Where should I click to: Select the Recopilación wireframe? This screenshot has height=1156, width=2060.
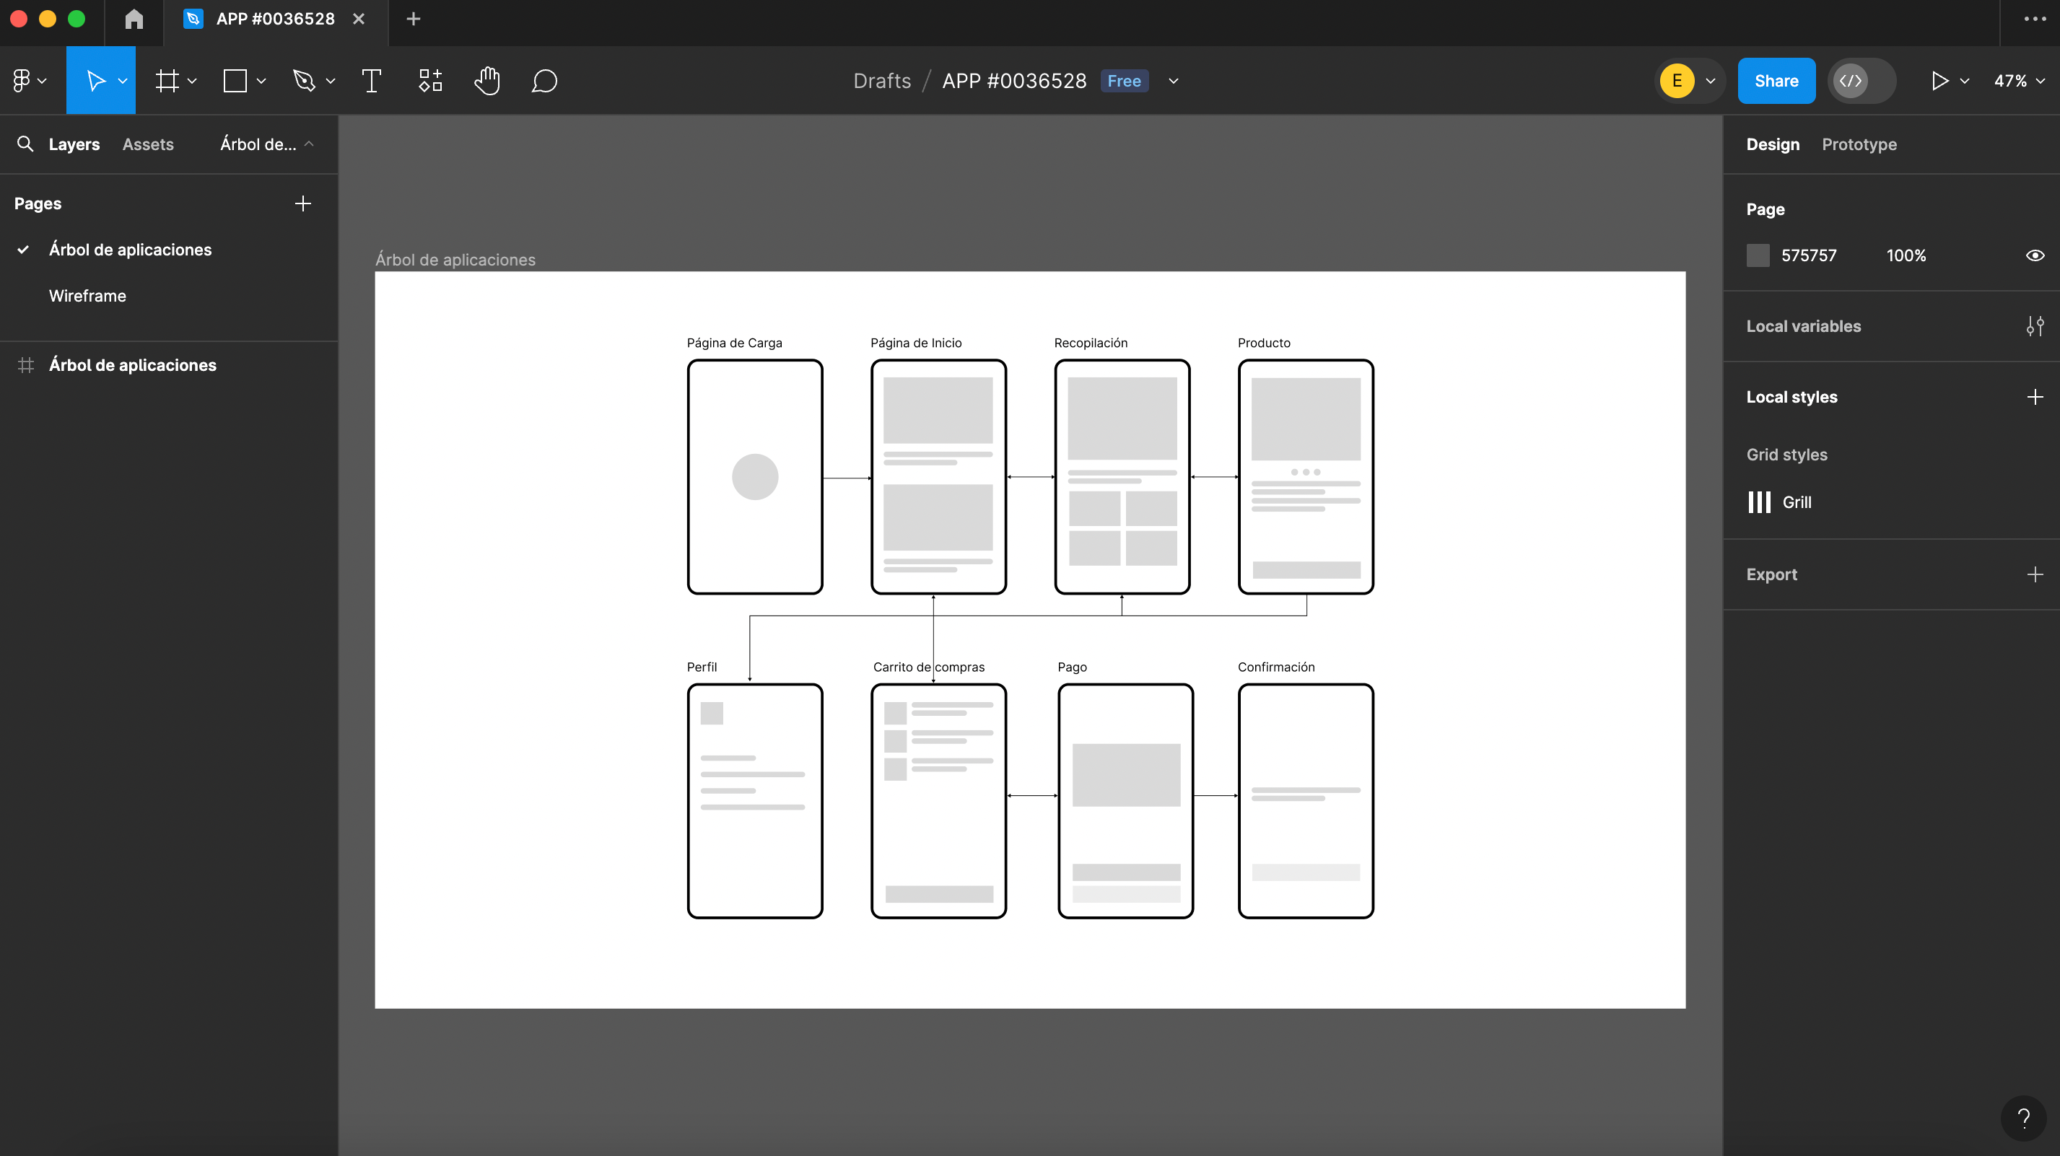click(1122, 476)
